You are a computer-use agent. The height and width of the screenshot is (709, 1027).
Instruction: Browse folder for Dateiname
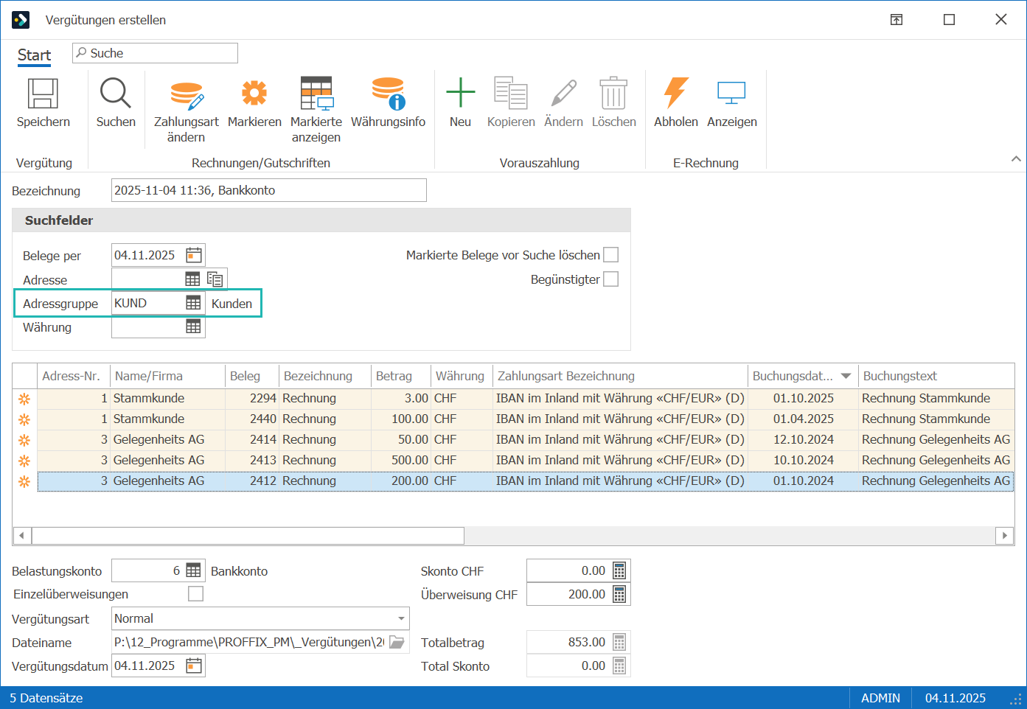pyautogui.click(x=397, y=642)
